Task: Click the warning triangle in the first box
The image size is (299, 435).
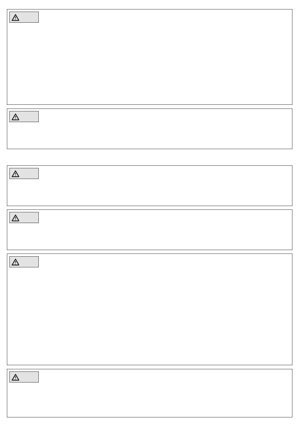Action: [15, 17]
